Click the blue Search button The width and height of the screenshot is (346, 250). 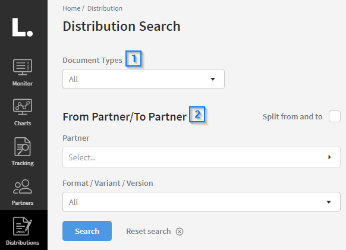(x=87, y=231)
